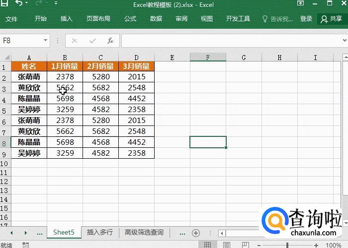This screenshot has width=348, height=248.
Task: Click the zoom in plus button
Action: [x=316, y=245]
